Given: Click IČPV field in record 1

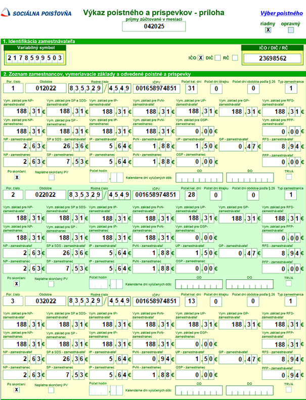Looking at the screenshot, I should coord(156,88).
